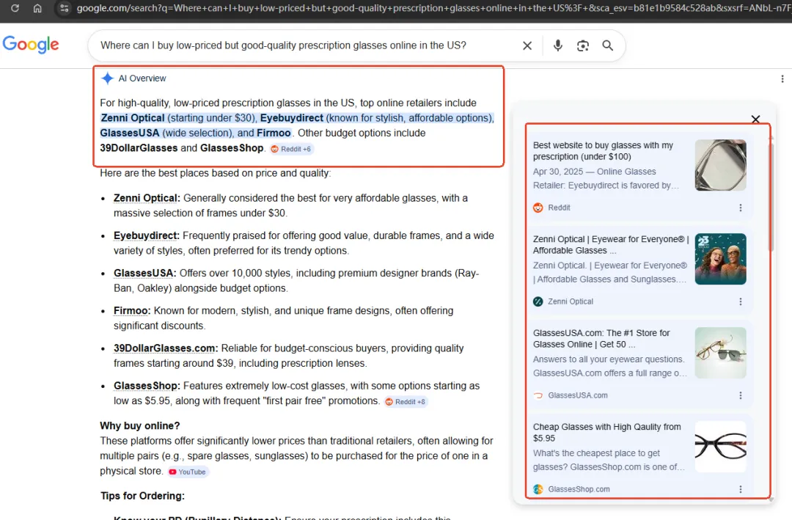Open GlassesShop link in bullet list
The image size is (792, 520).
pyautogui.click(x=147, y=386)
